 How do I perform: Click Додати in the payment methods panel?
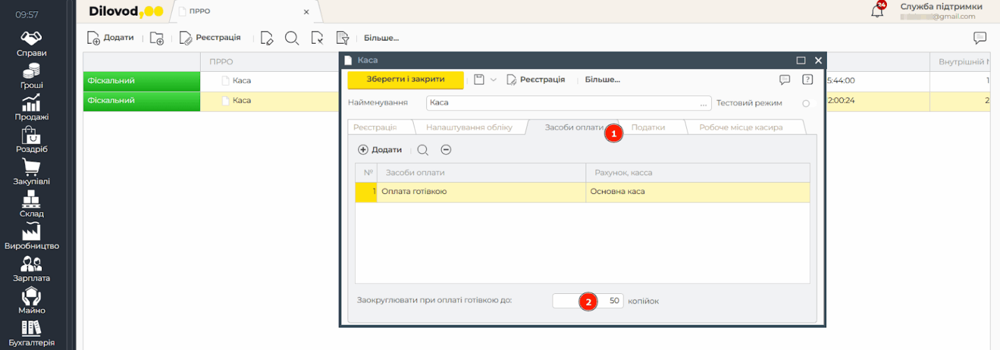pyautogui.click(x=380, y=150)
